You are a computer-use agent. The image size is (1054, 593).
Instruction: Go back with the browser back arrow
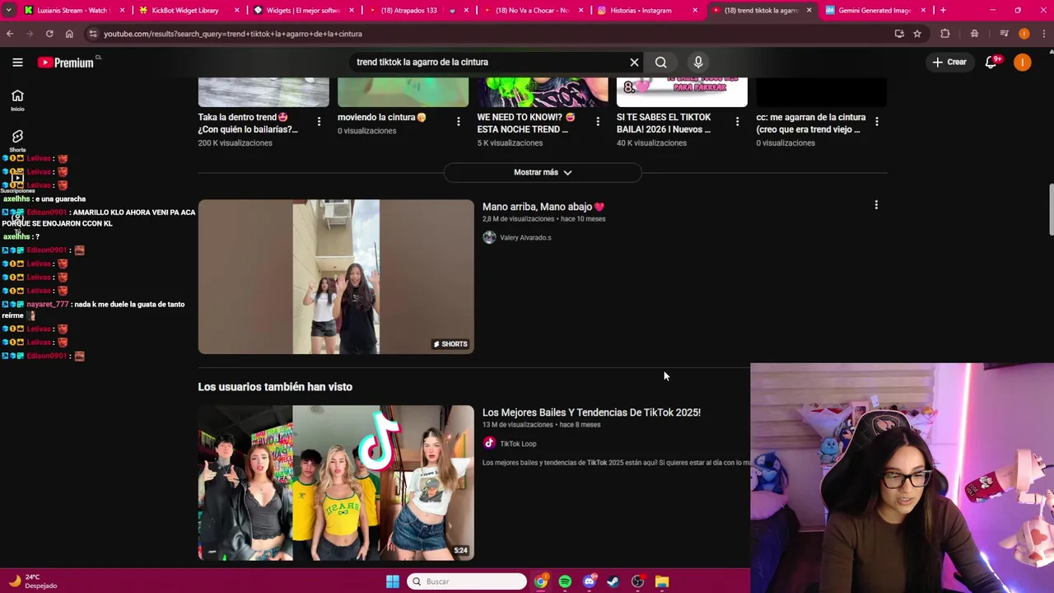point(10,34)
